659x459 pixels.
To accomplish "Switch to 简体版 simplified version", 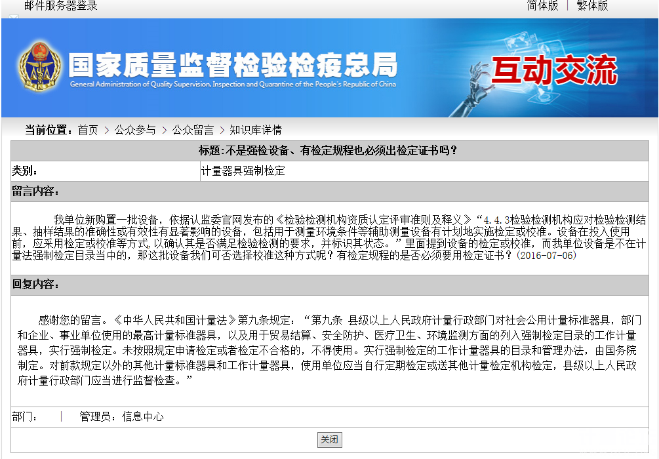I will [542, 6].
